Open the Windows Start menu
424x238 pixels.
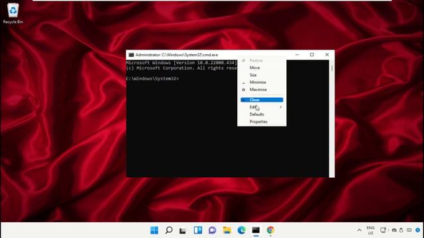coord(154,230)
